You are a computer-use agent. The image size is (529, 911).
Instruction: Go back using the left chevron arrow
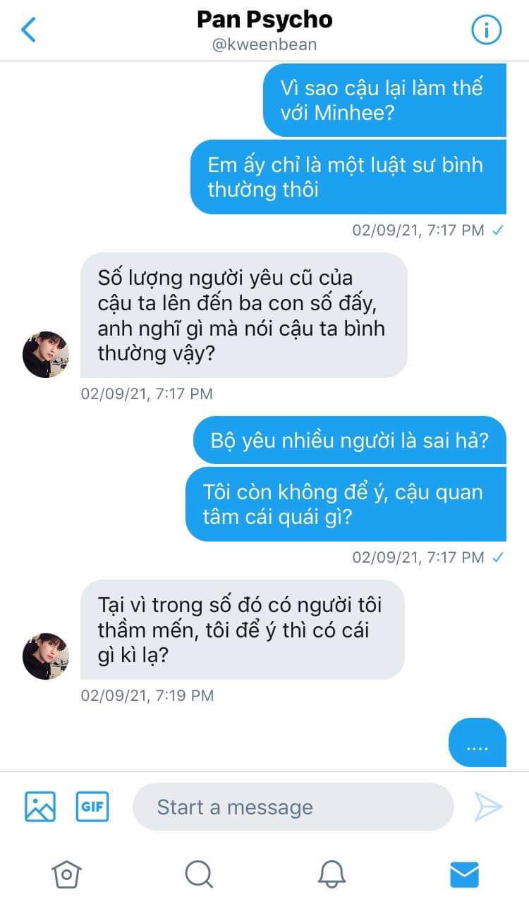tap(28, 30)
